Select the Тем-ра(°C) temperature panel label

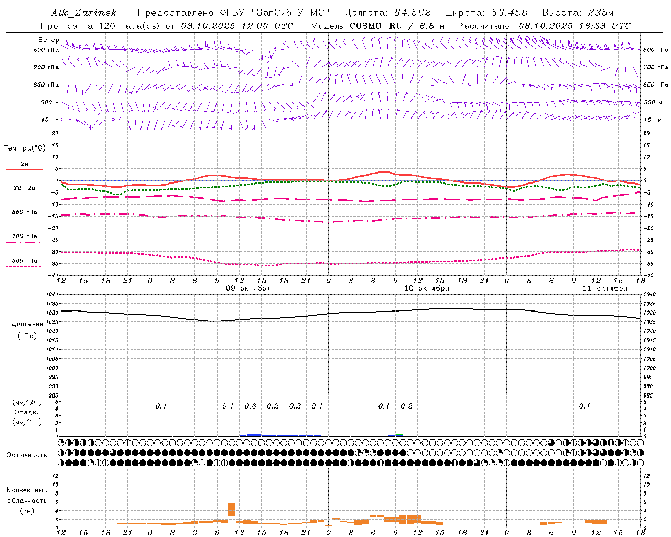pos(25,148)
